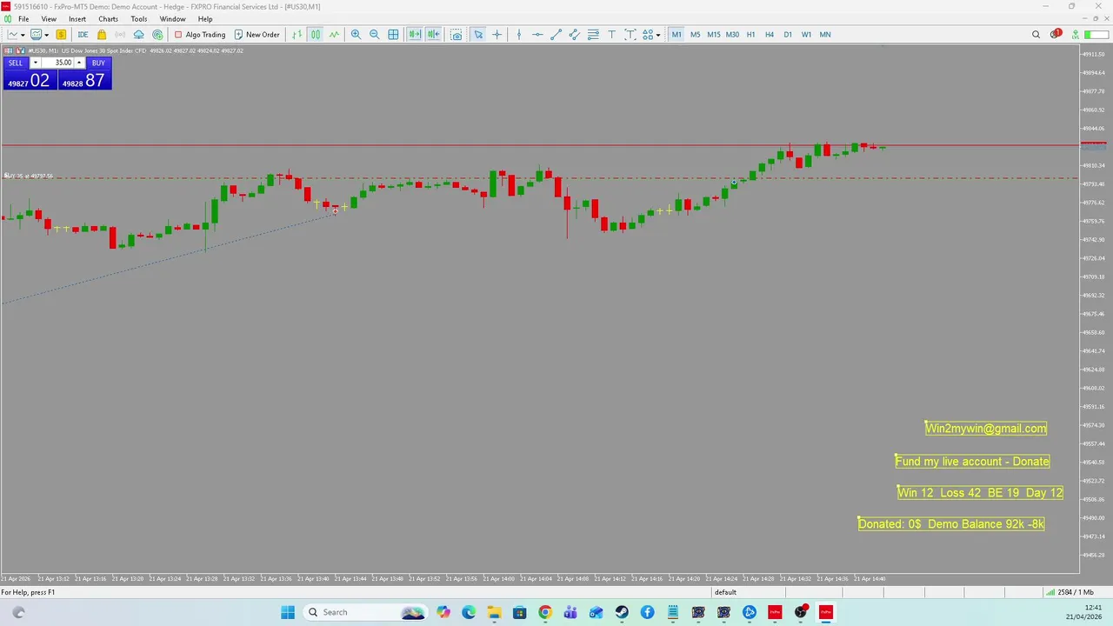
Task: Click the Signals broadcast icon
Action: click(x=120, y=35)
